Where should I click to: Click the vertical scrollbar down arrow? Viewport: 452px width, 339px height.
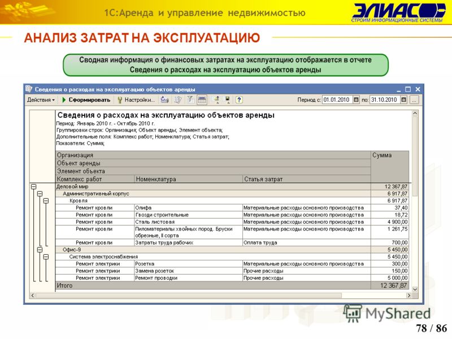pos(415,289)
